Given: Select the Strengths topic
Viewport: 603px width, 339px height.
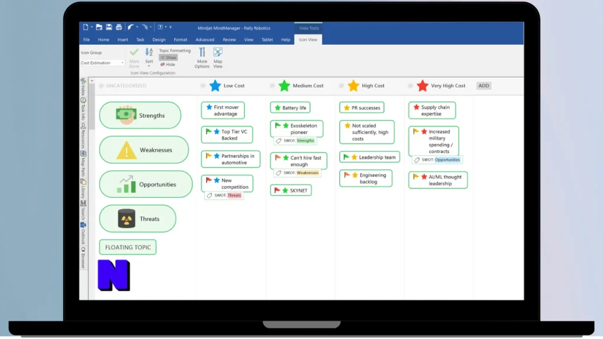Looking at the screenshot, I should (140, 115).
